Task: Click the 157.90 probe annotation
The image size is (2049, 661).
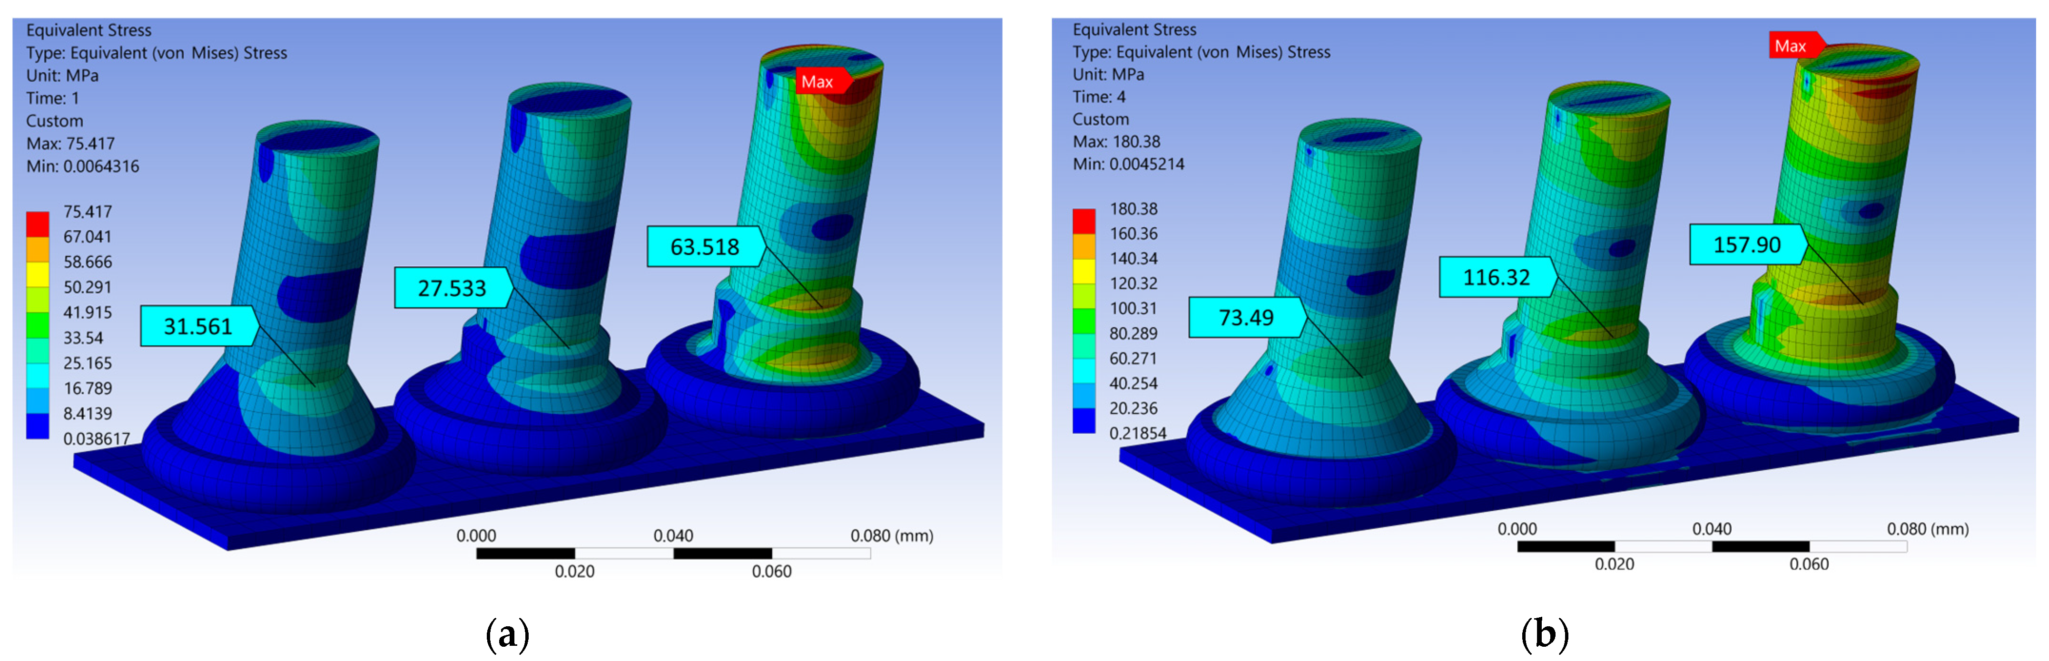Action: (1747, 245)
